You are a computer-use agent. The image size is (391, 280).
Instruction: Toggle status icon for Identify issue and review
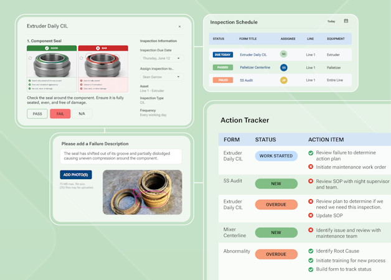coord(311,230)
